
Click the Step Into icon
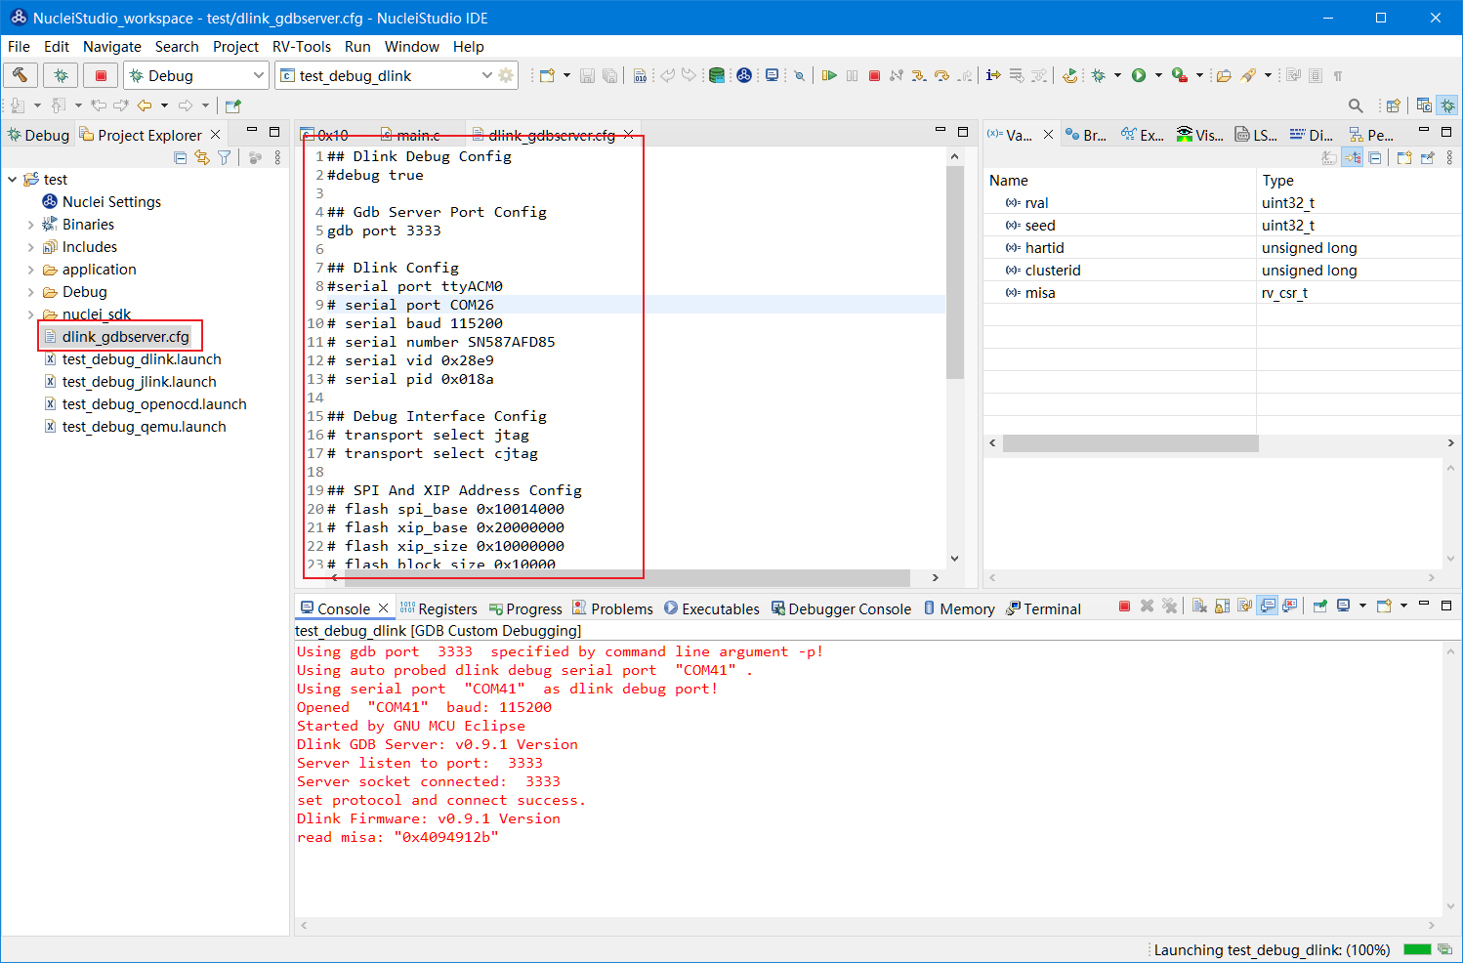[918, 75]
